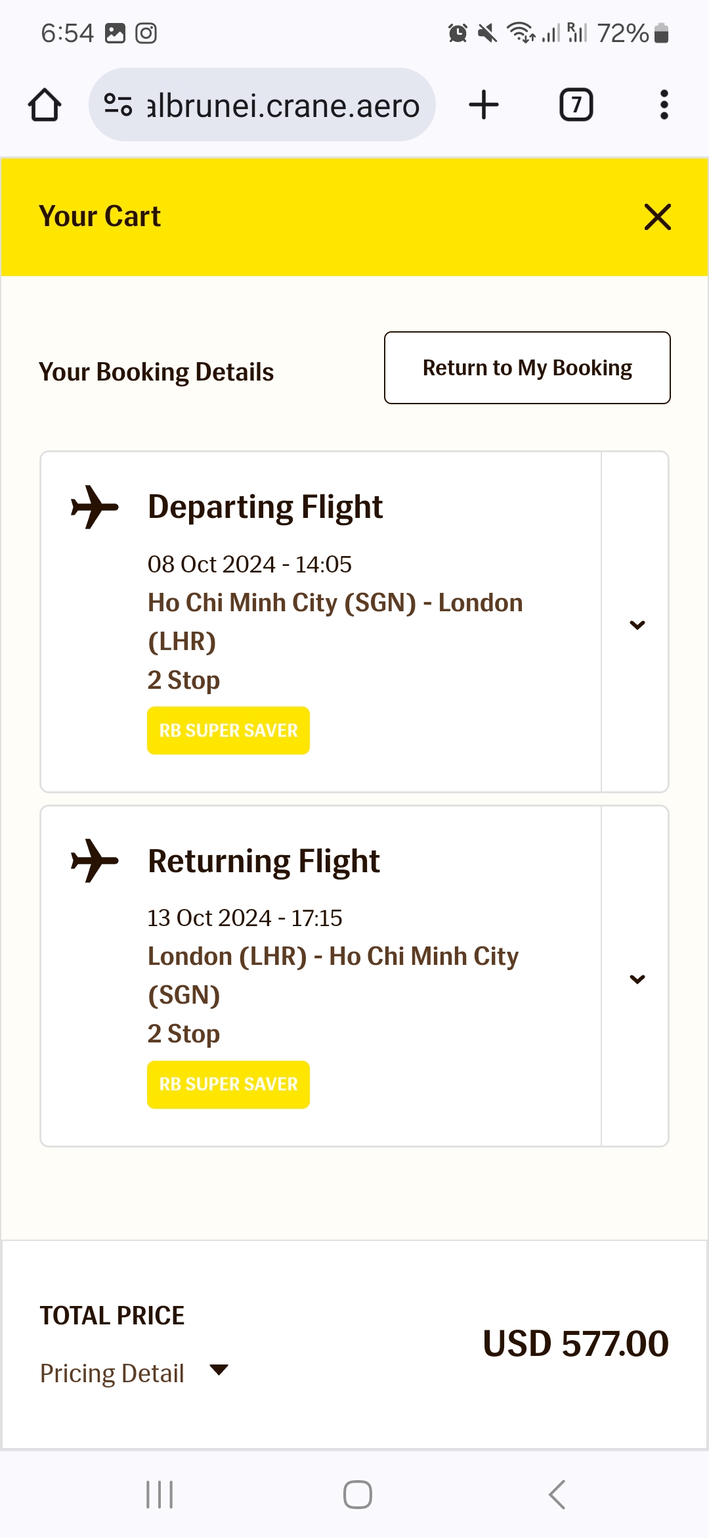Screen dimensions: 709x1538
Task: Tap Android home navigation button
Action: pos(358,1495)
